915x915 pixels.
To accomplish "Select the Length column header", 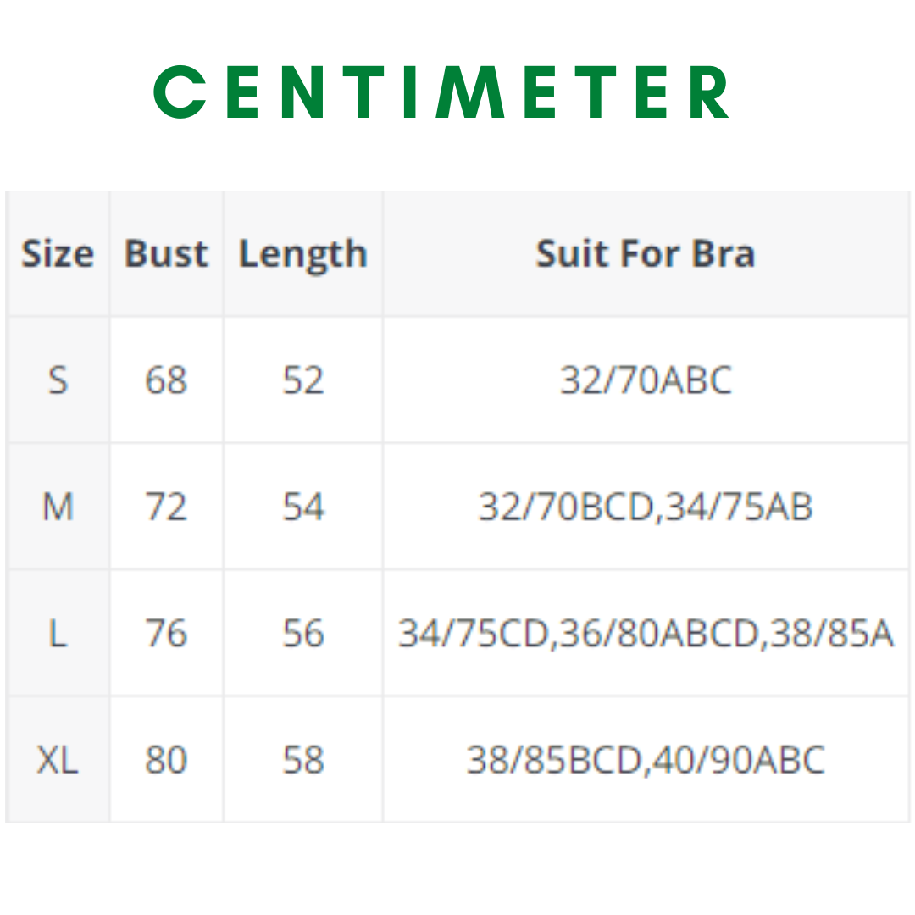I will pyautogui.click(x=302, y=254).
